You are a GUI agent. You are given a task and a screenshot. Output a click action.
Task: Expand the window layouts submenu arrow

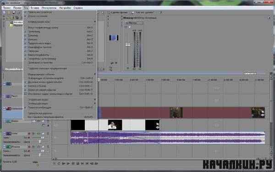[x=95, y=21]
